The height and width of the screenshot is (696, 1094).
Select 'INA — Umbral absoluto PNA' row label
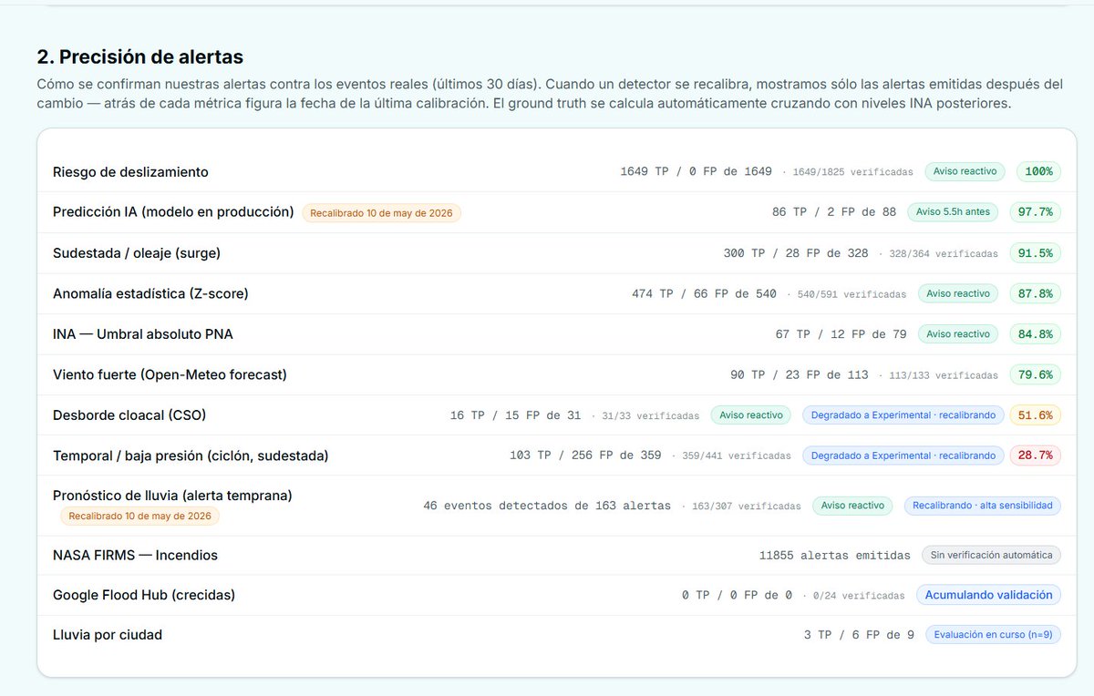click(x=143, y=333)
